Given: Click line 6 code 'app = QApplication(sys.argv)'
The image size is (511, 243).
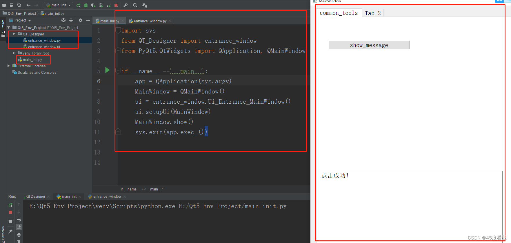Looking at the screenshot, I should pyautogui.click(x=183, y=81).
